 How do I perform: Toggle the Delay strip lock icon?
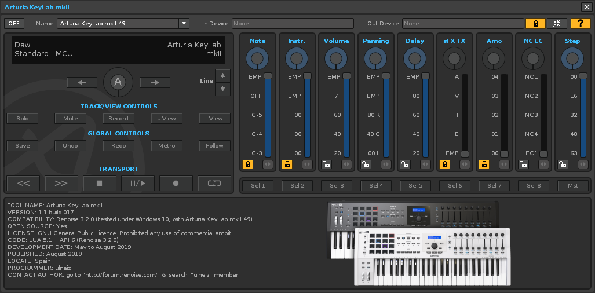pyautogui.click(x=406, y=164)
